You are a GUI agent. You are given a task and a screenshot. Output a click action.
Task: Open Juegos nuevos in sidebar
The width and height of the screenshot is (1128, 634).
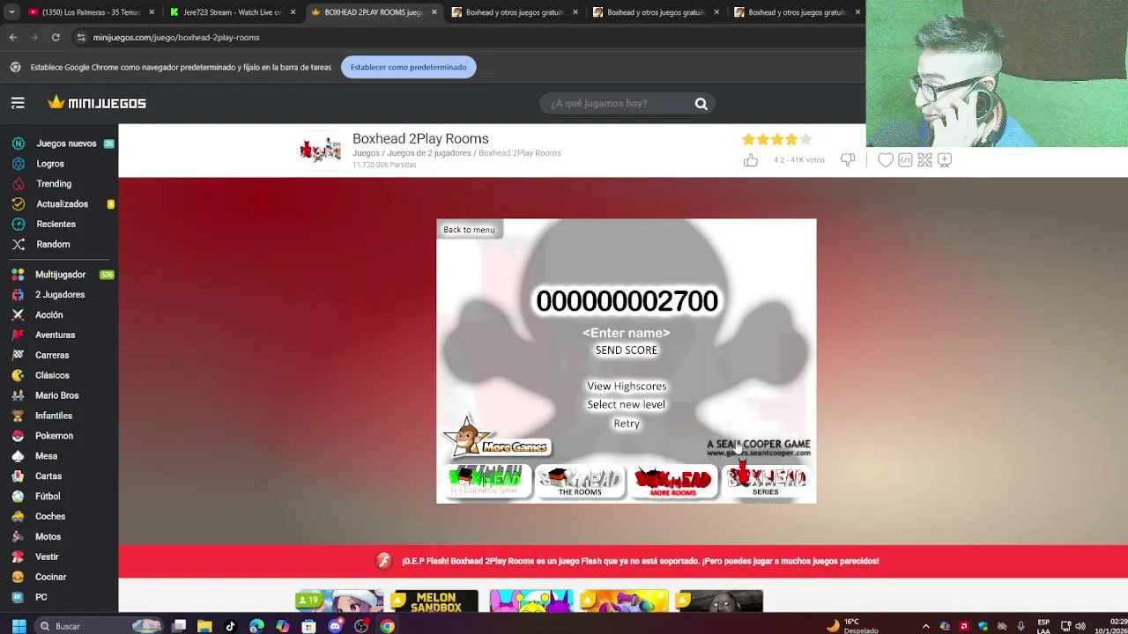pos(66,144)
